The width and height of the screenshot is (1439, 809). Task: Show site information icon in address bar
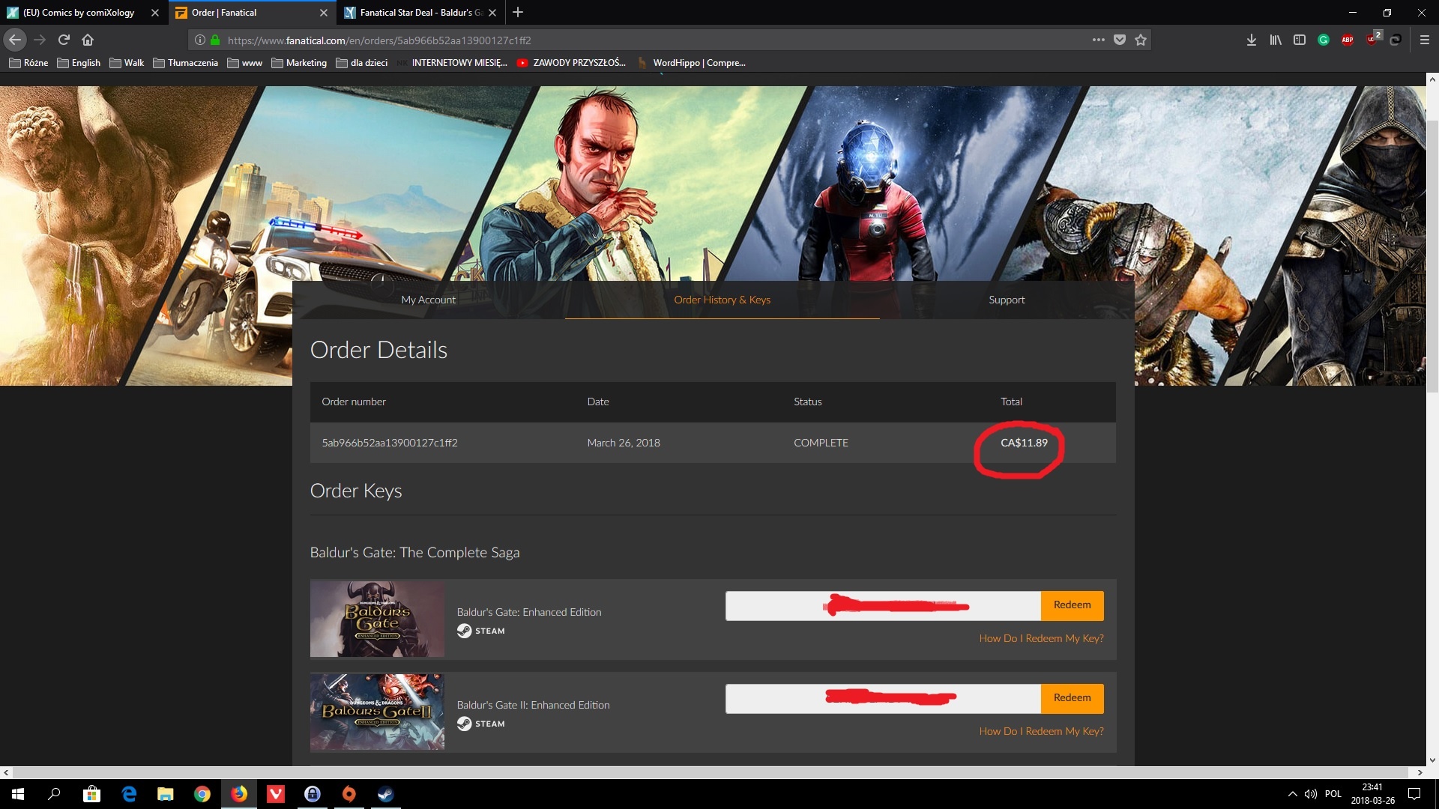(x=200, y=40)
